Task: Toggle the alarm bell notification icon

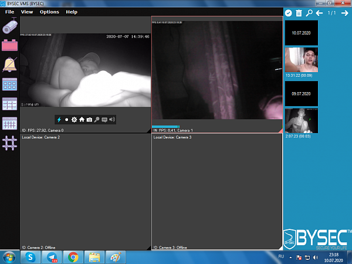Action: click(x=10, y=65)
